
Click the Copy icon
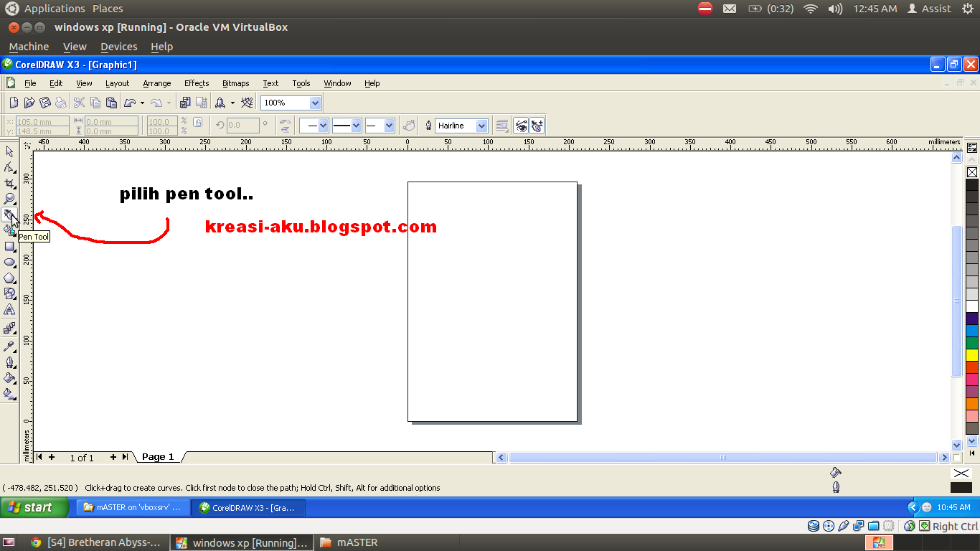pos(95,103)
